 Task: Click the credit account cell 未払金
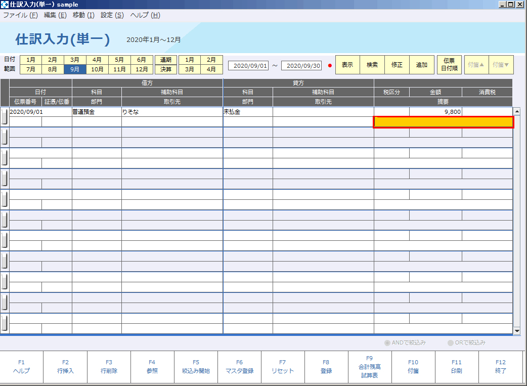[248, 112]
